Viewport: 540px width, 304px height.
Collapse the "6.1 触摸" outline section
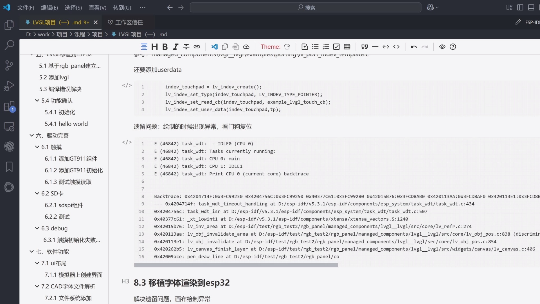pyautogui.click(x=37, y=147)
